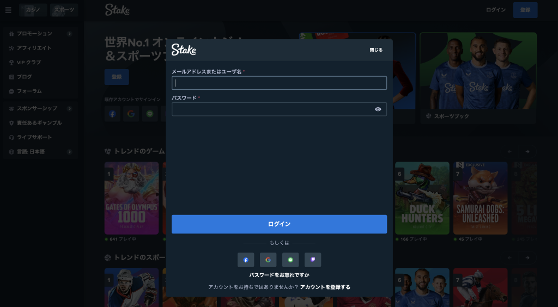Click background Facebook sign-in icon
Image resolution: width=558 pixels, height=307 pixels.
tap(112, 114)
